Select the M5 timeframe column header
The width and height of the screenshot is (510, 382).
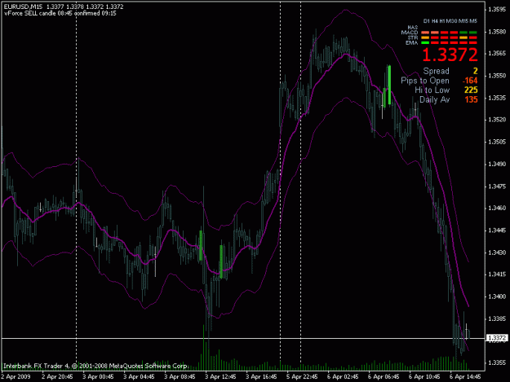tap(473, 21)
